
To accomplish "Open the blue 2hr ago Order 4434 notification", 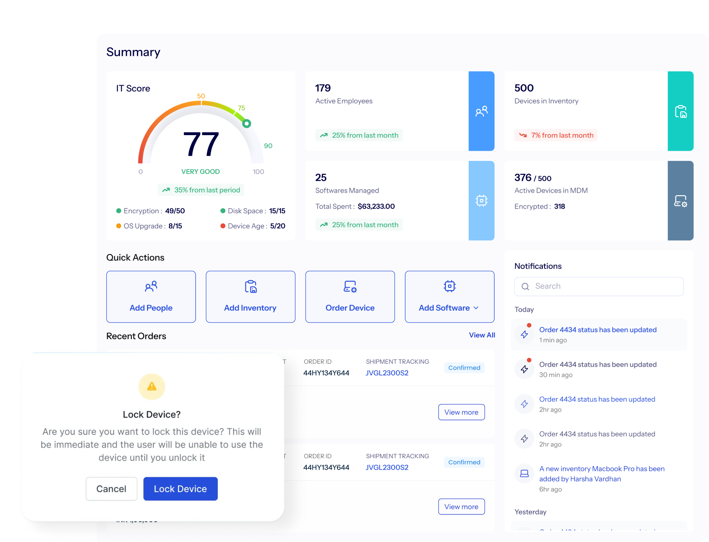I will pos(599,404).
